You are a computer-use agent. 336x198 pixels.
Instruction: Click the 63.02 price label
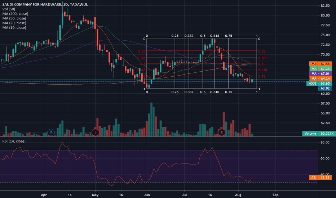[325, 89]
